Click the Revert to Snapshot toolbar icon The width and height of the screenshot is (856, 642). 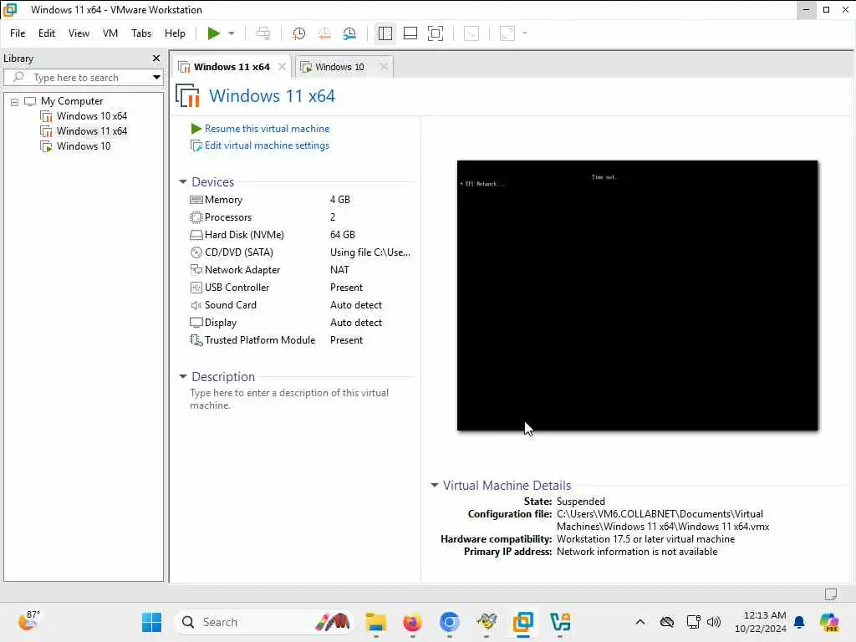click(x=324, y=33)
